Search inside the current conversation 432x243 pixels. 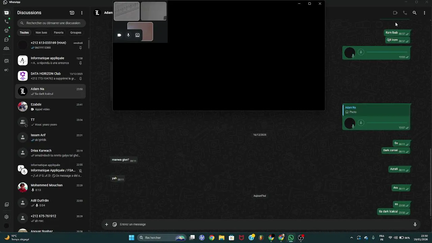[414, 13]
